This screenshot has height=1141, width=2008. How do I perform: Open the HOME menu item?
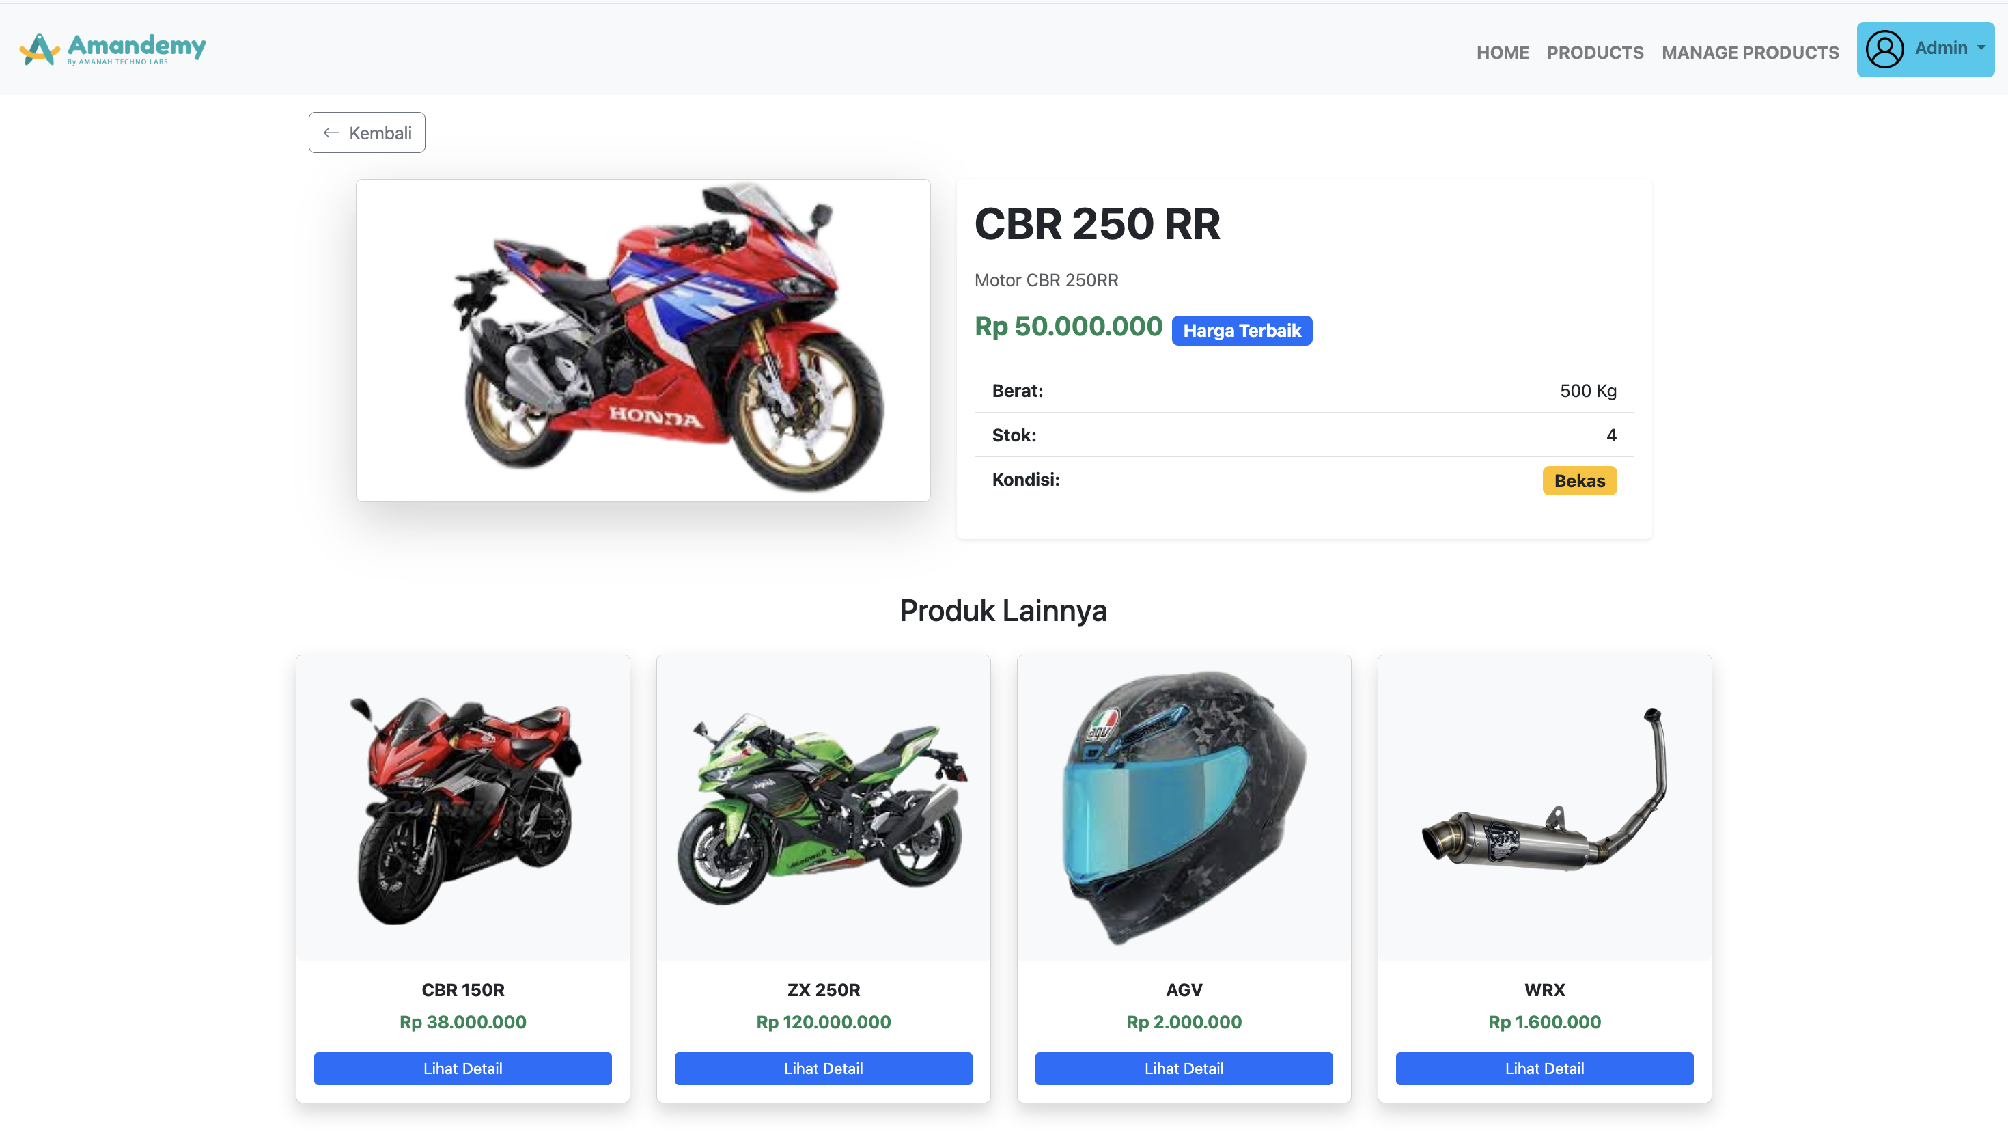pos(1502,53)
